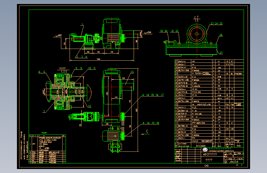This screenshot has width=267, height=173.
Task: Click the green question-mark company name line
Action: click(220, 149)
